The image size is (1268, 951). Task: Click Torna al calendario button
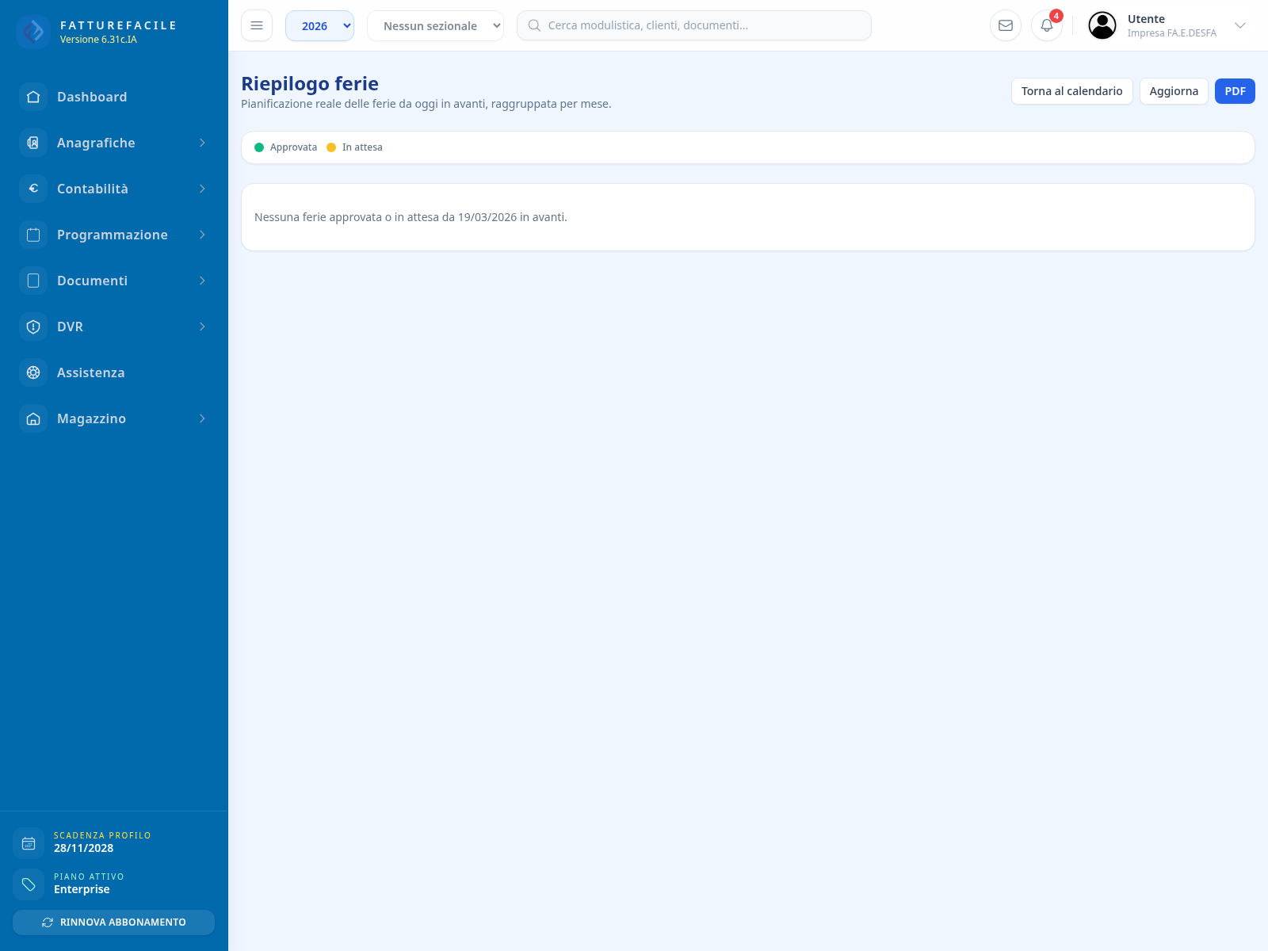point(1071,91)
